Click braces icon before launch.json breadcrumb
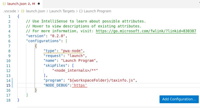Screen dimensions: 200x108 click(x=23, y=11)
